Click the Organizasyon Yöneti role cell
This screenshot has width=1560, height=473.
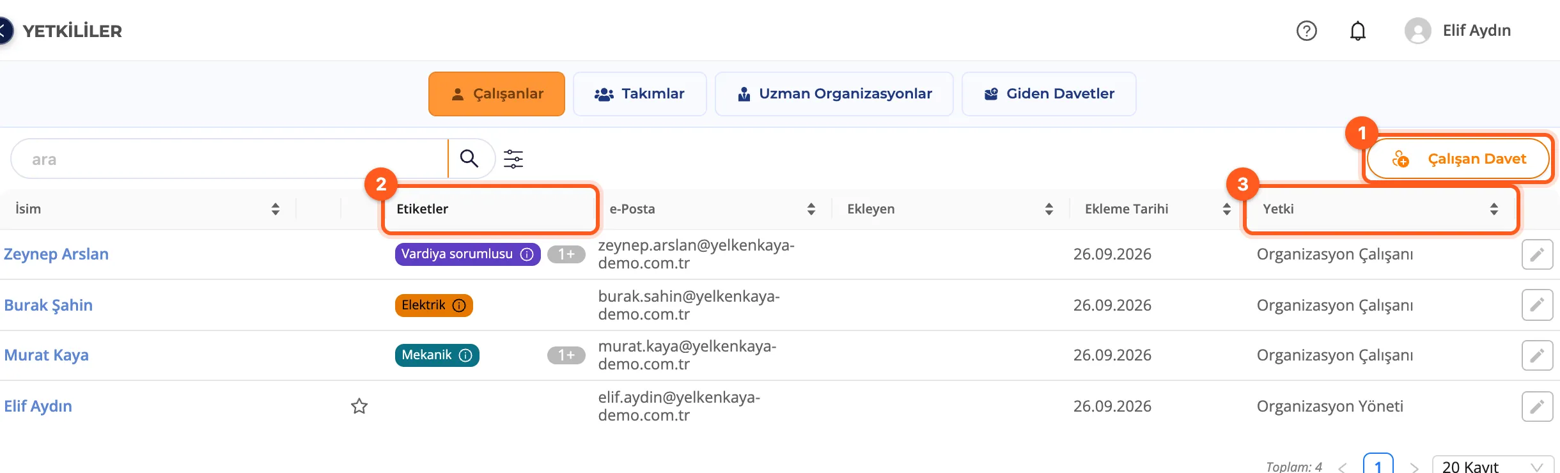tap(1330, 407)
